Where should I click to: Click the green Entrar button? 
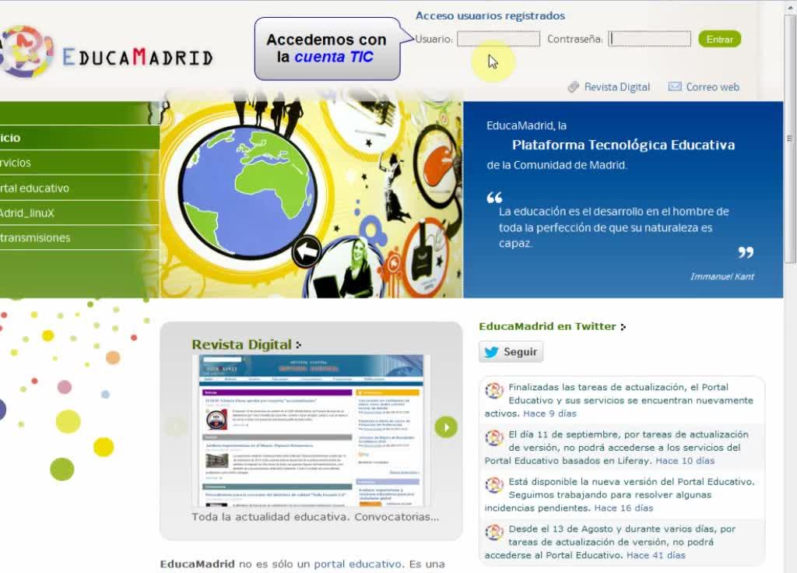tap(719, 39)
